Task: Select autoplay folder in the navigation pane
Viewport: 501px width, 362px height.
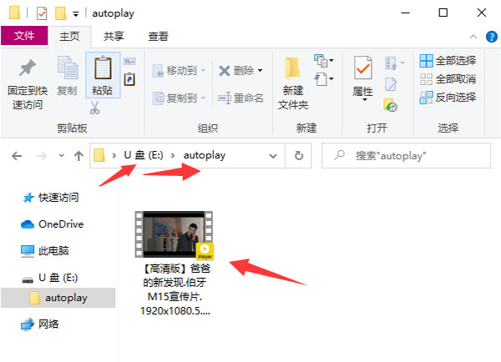Action: coord(58,298)
